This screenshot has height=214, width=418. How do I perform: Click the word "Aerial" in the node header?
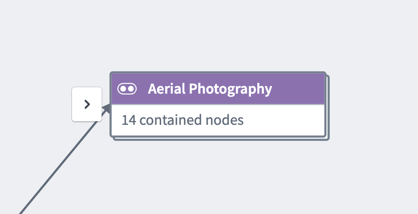pyautogui.click(x=166, y=89)
